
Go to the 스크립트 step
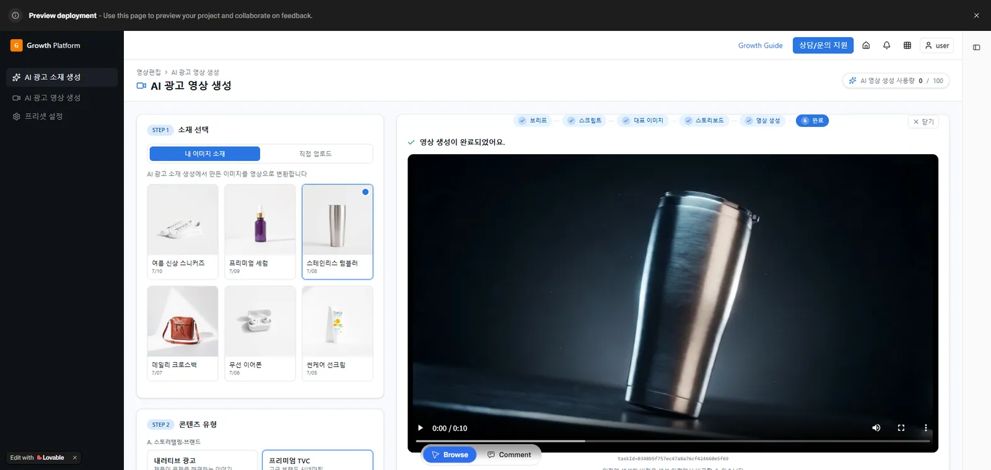585,121
